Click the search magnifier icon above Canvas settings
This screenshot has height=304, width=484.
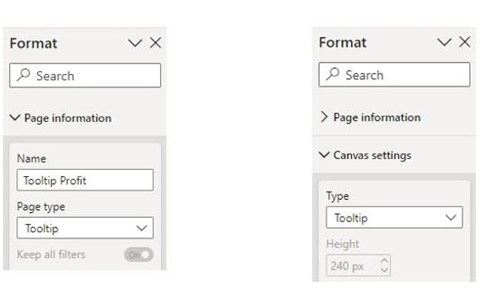[333, 75]
